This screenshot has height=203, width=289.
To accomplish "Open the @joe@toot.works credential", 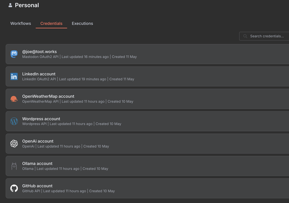I will 147,54.
